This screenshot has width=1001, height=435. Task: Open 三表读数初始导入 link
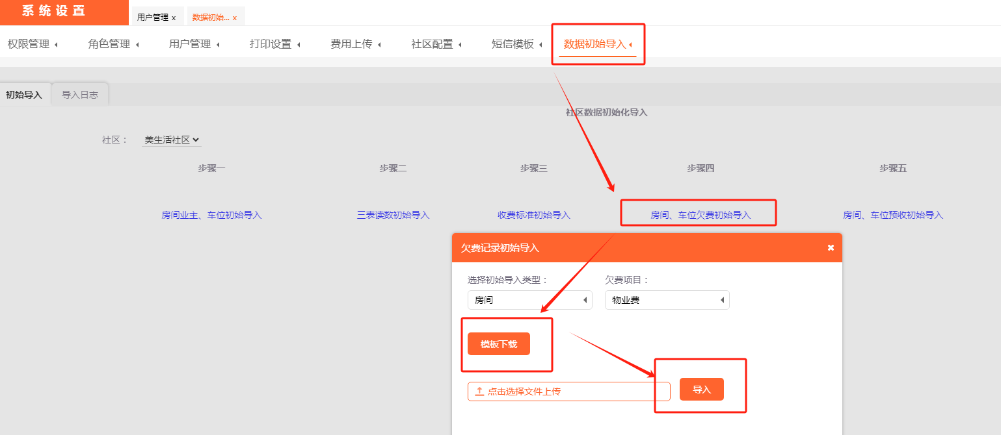click(393, 215)
